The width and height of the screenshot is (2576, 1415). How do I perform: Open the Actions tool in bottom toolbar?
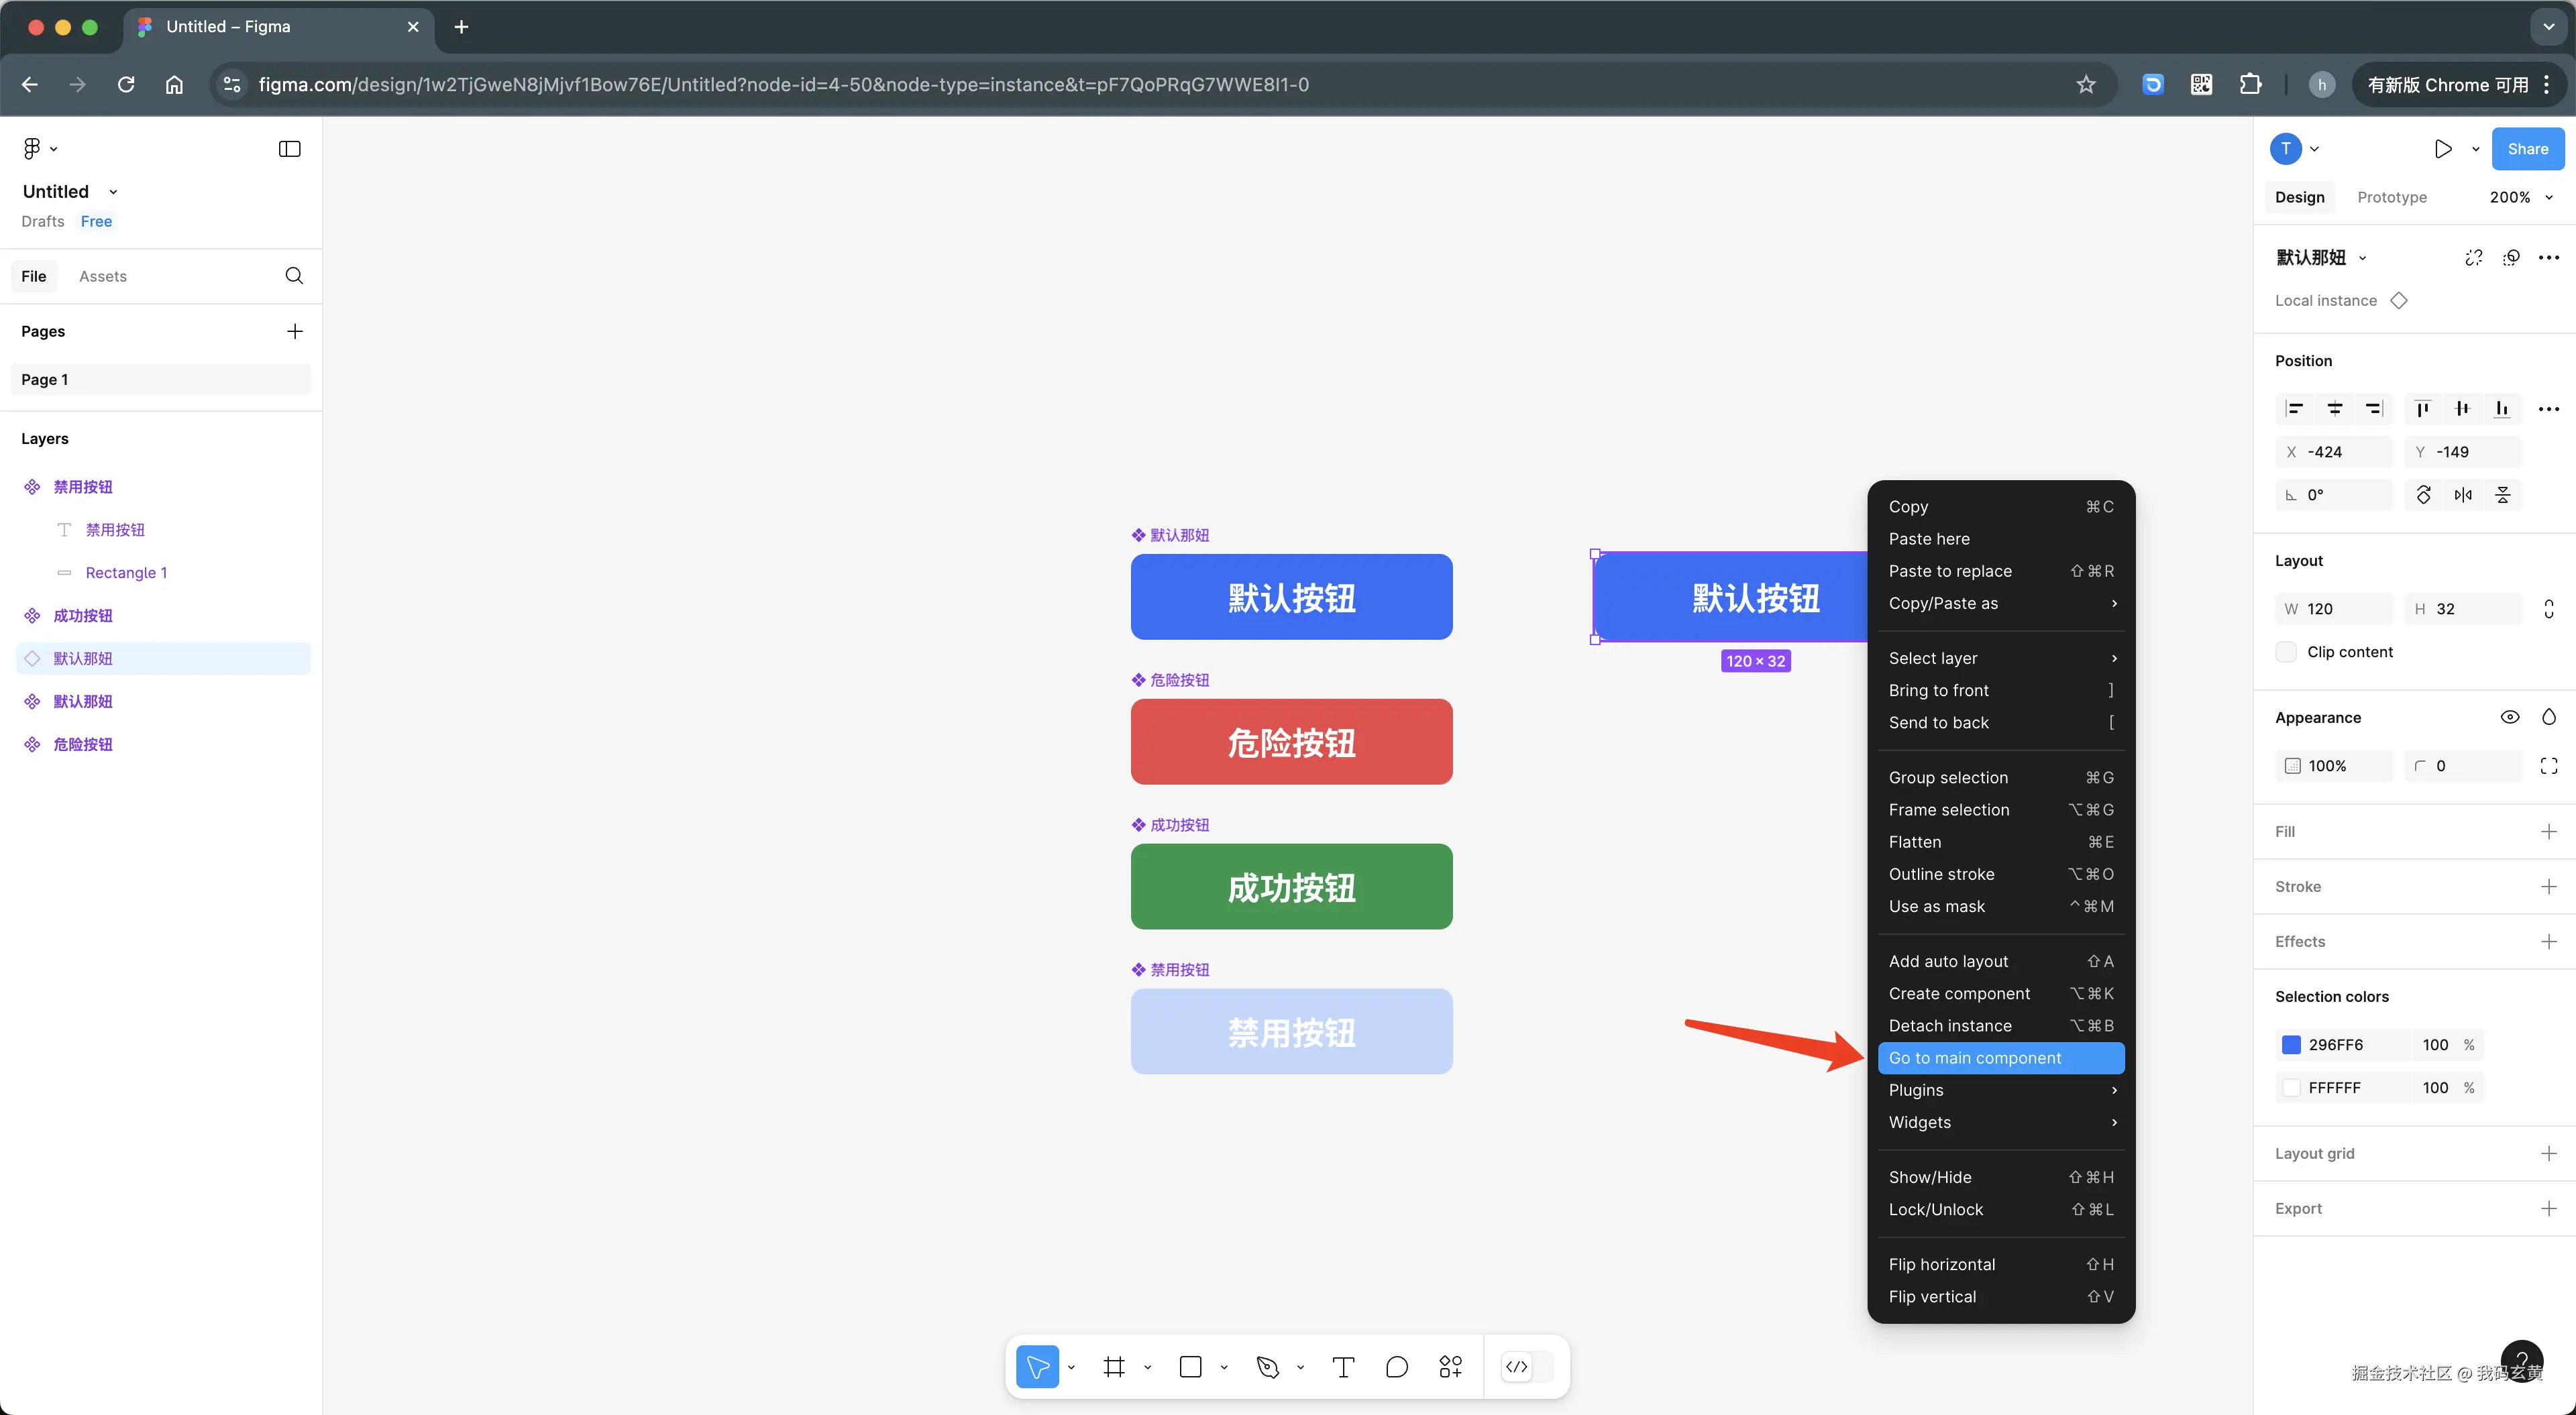pos(1450,1367)
